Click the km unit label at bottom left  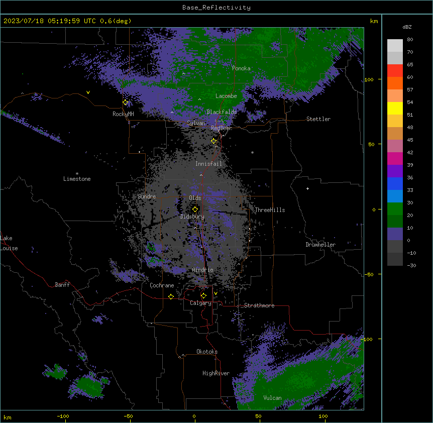pyautogui.click(x=8, y=417)
